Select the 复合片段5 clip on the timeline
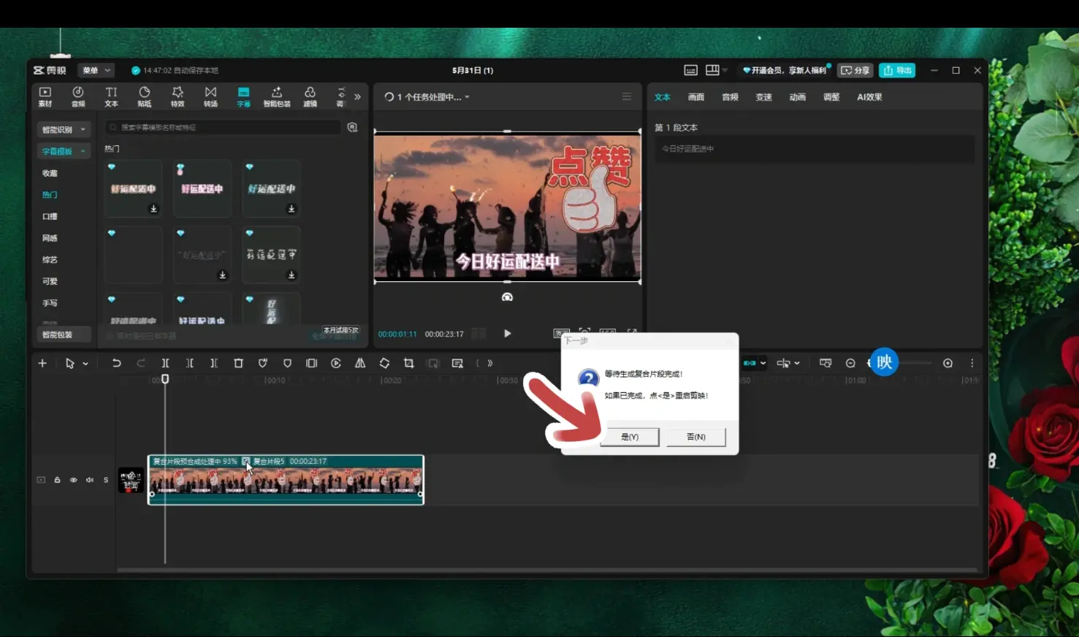 pyautogui.click(x=286, y=480)
